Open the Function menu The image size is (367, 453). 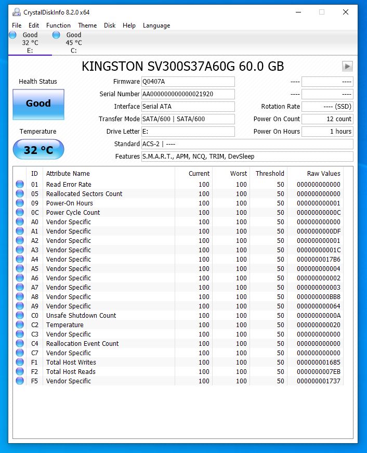pyautogui.click(x=58, y=25)
